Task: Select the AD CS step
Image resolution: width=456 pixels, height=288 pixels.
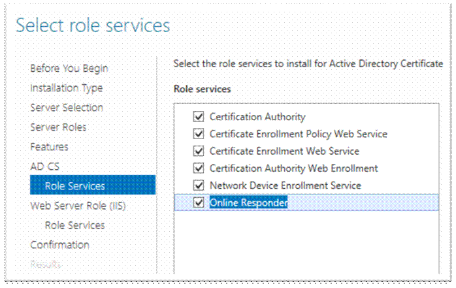Action: (45, 167)
